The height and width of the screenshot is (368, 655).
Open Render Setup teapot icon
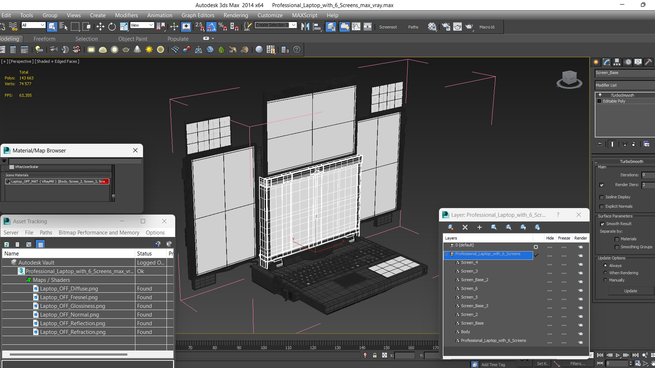point(446,27)
